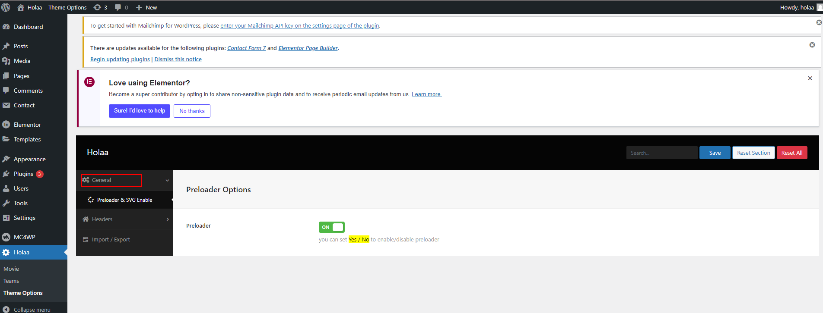
Task: Click the blue Save button
Action: (x=715, y=153)
